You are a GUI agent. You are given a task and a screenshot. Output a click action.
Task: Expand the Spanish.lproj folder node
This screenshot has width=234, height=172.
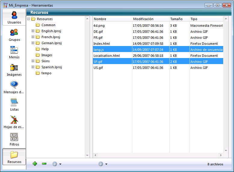(x=33, y=67)
